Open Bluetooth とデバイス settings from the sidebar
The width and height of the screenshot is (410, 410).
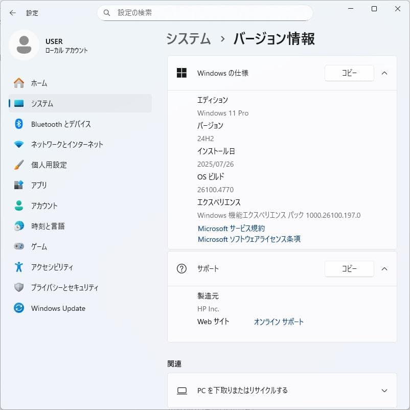coord(18,124)
